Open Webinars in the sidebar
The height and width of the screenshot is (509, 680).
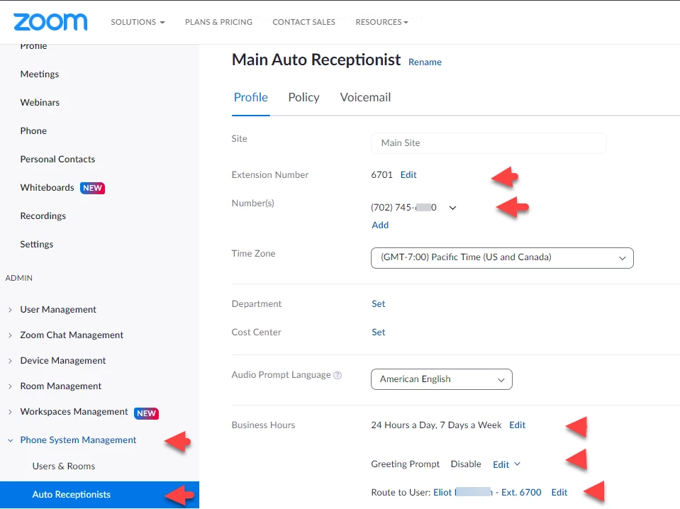(40, 102)
